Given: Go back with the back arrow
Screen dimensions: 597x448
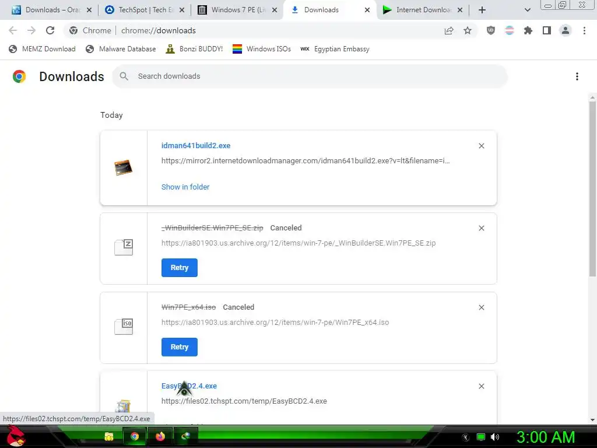Looking at the screenshot, I should (13, 30).
